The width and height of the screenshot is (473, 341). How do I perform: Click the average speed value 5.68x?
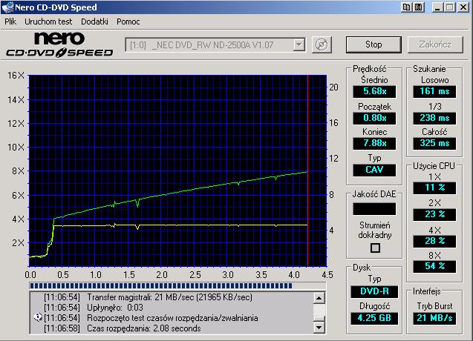pos(374,91)
